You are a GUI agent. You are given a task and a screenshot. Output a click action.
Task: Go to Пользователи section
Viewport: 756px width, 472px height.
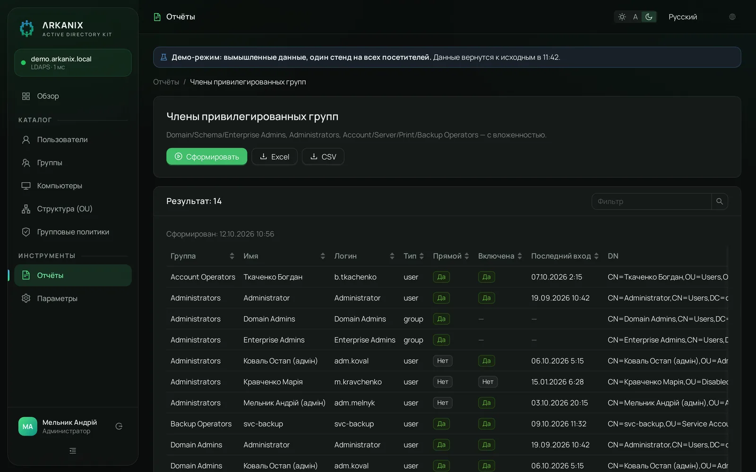[x=73, y=140]
